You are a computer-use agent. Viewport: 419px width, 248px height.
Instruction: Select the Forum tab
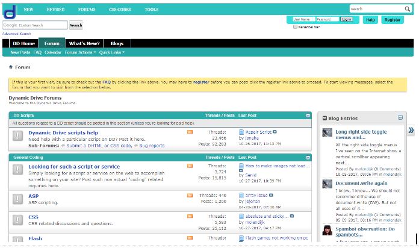click(x=52, y=43)
